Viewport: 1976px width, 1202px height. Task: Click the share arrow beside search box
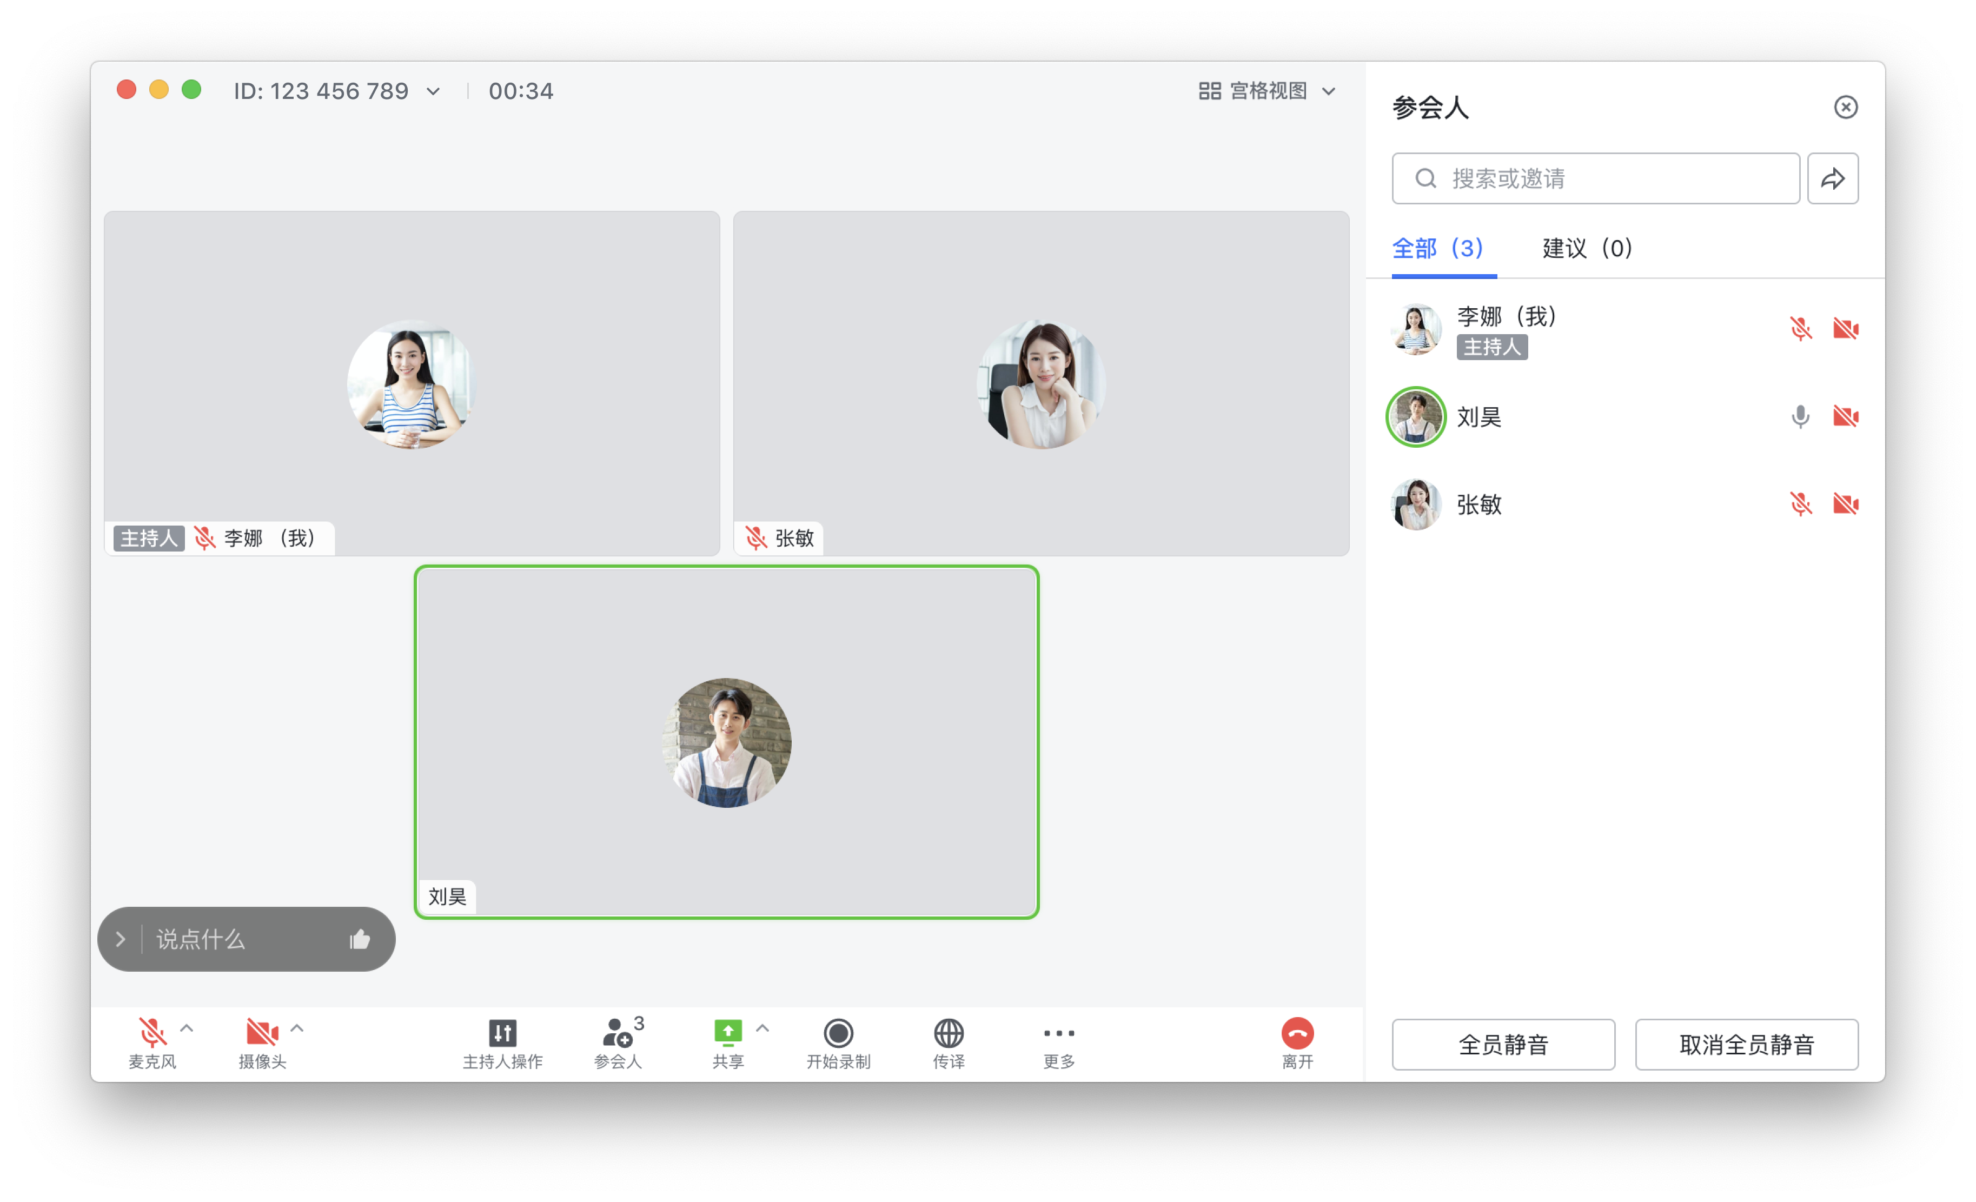[1833, 178]
